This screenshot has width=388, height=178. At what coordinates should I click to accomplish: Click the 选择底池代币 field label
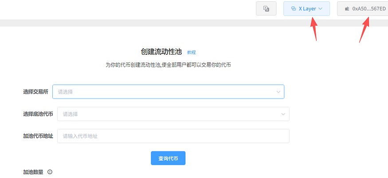38,114
